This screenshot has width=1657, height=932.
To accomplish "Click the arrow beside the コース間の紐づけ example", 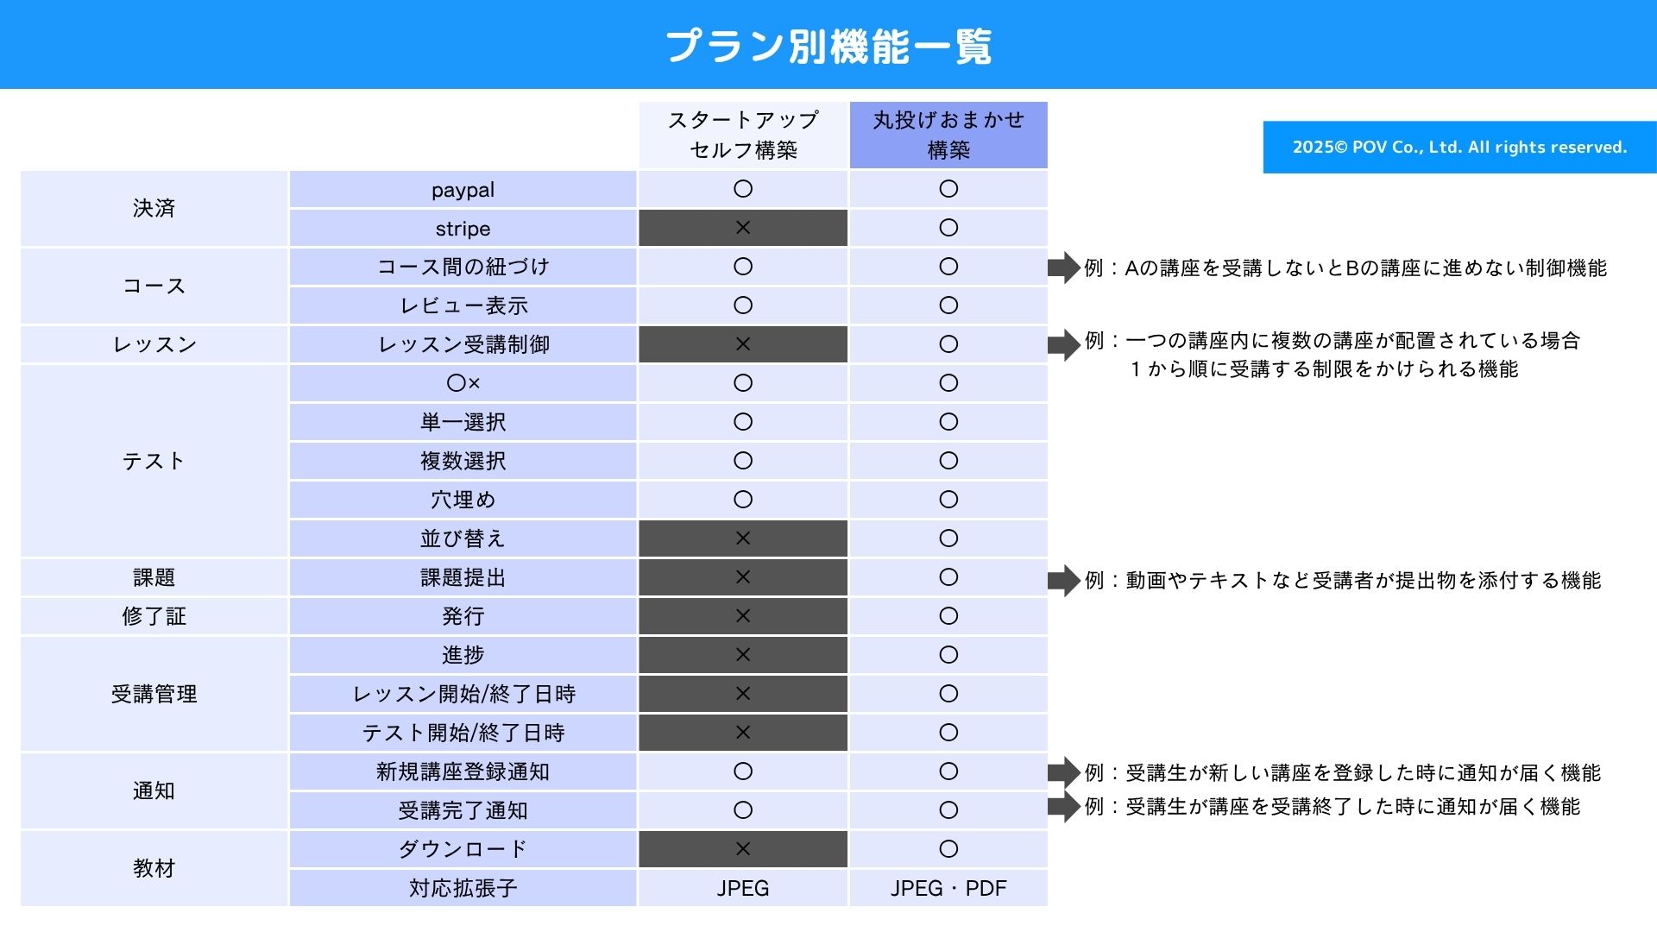I will (x=1064, y=268).
